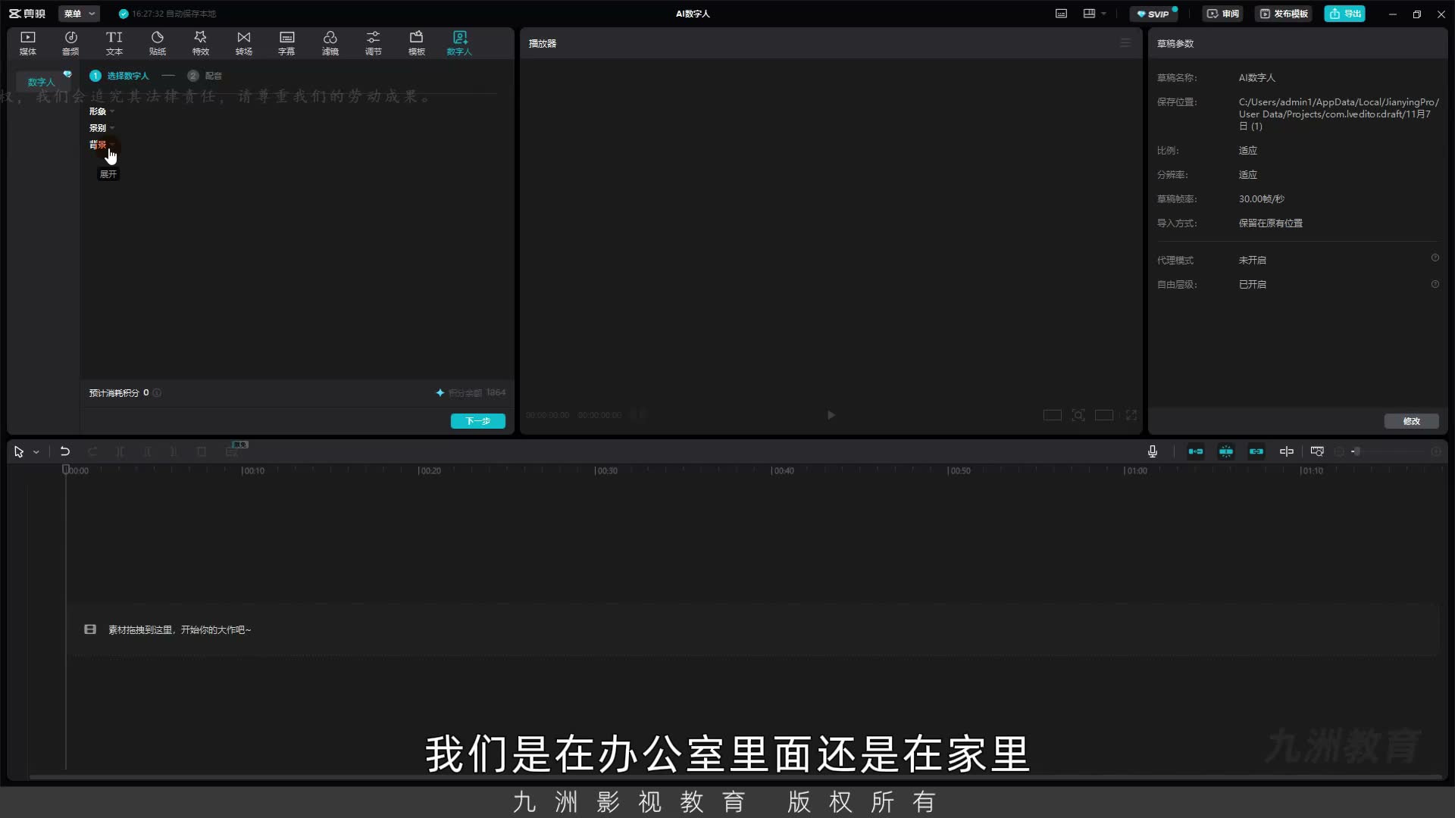This screenshot has width=1455, height=818.
Task: Open the selection tool dropdown arrow
Action: [x=36, y=452]
